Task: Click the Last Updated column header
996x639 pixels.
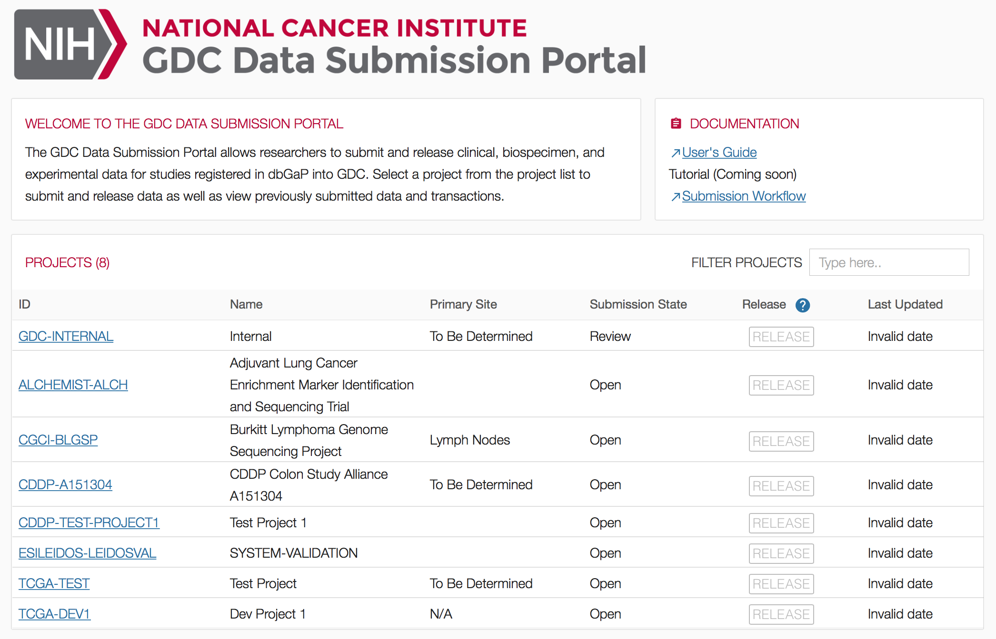Action: pos(905,304)
